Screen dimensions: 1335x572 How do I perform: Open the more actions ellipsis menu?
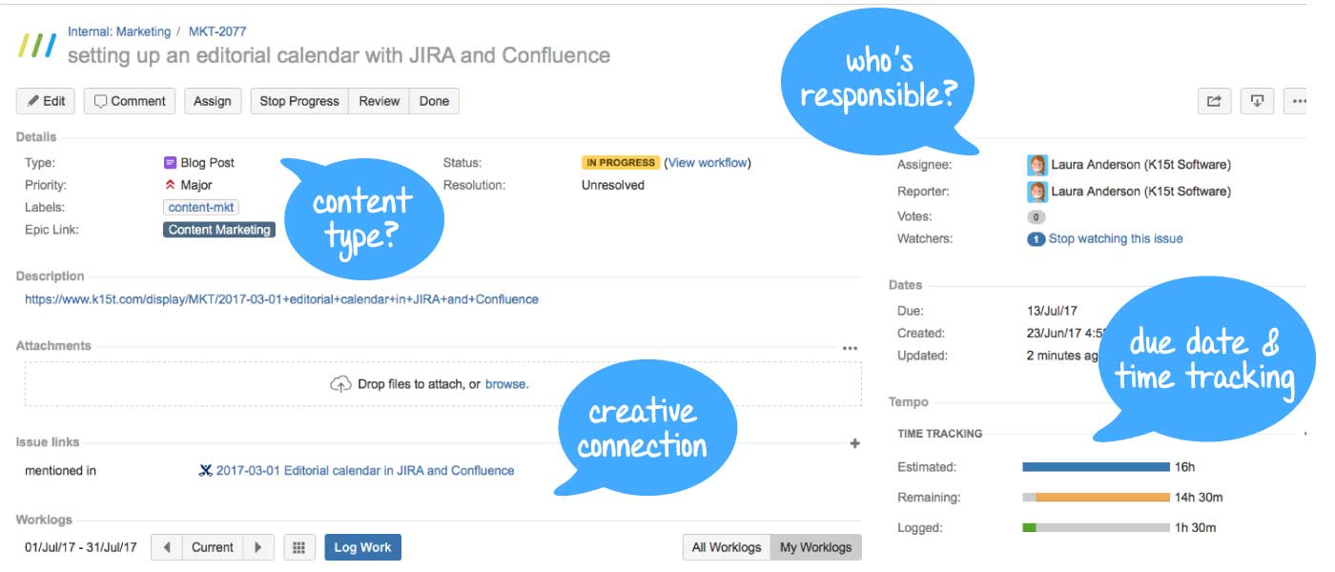1297,101
